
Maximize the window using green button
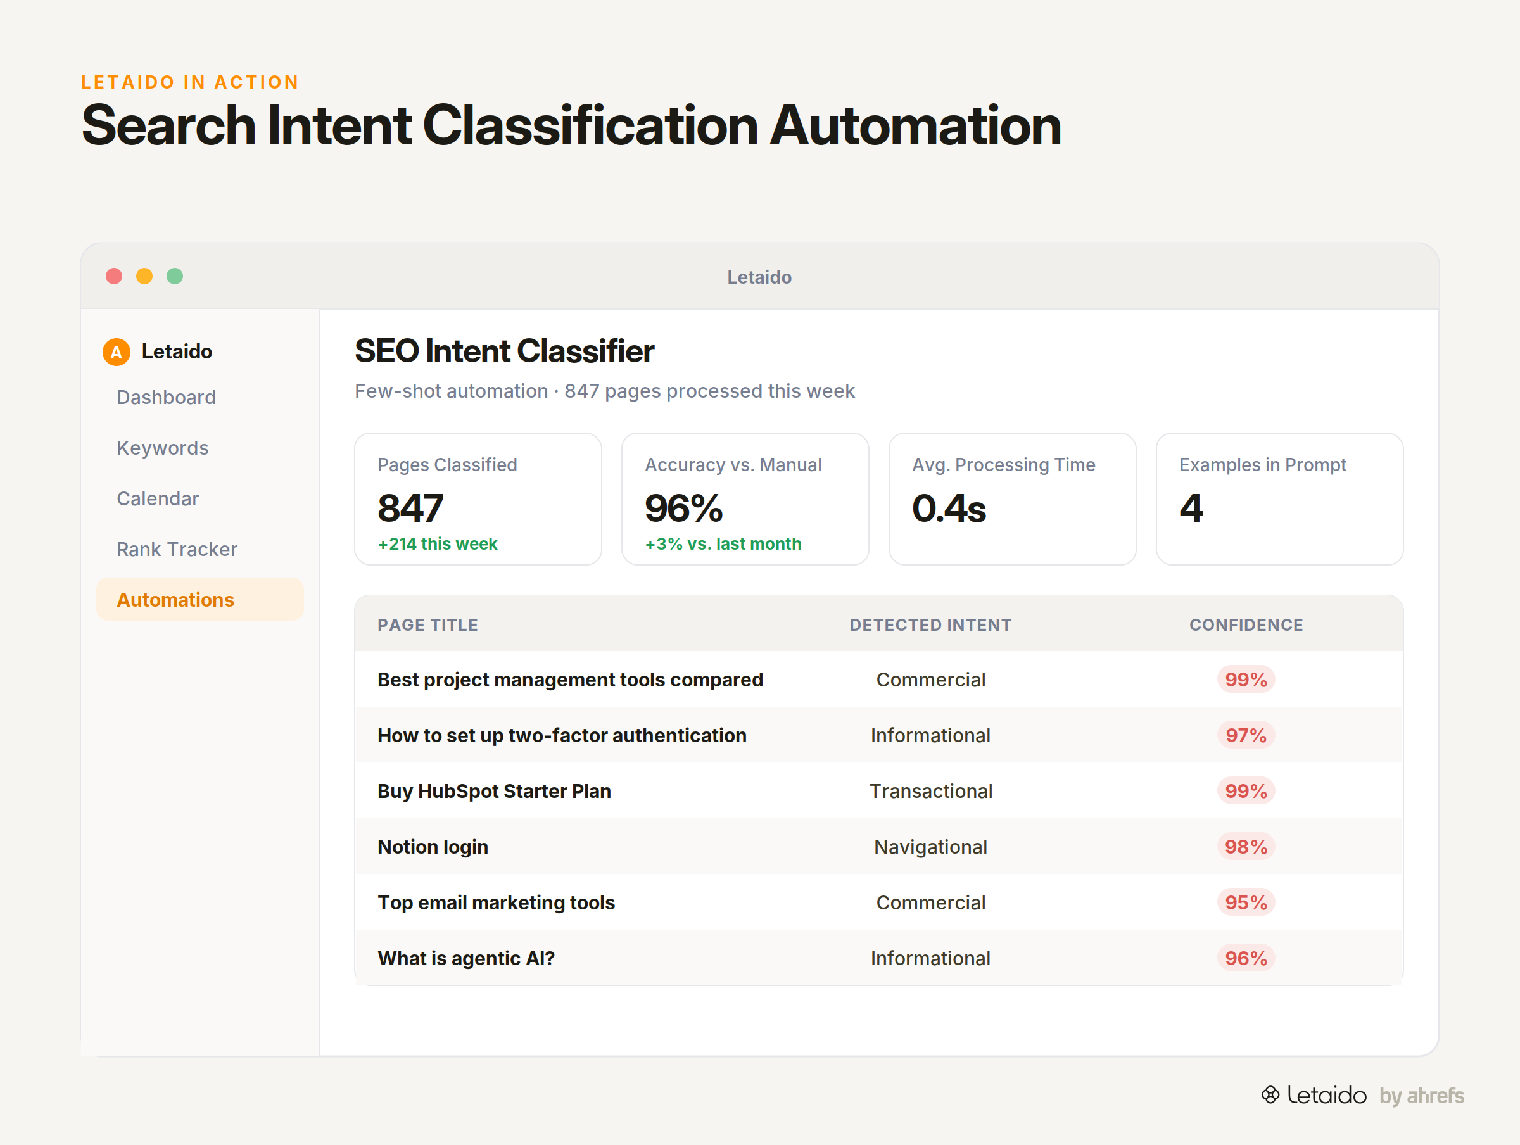click(x=175, y=276)
